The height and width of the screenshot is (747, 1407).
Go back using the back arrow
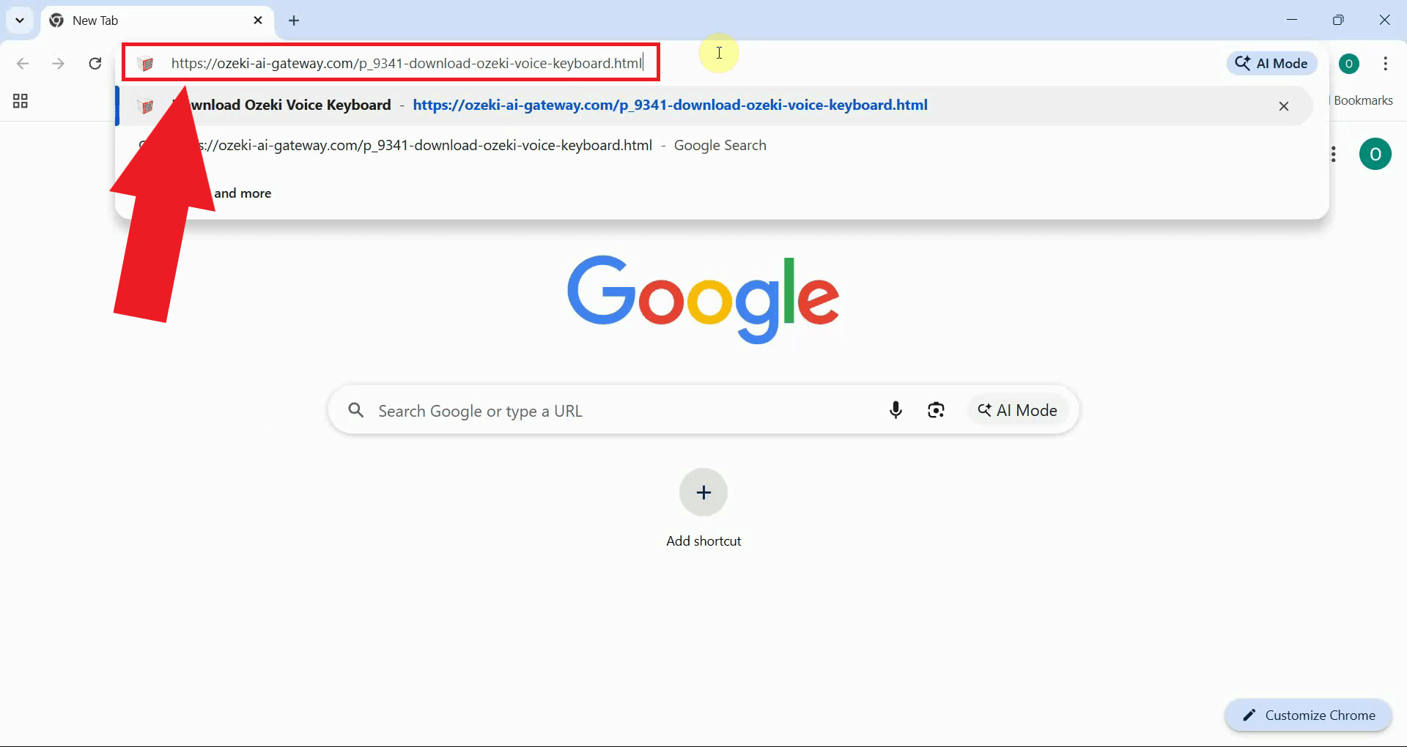23,64
